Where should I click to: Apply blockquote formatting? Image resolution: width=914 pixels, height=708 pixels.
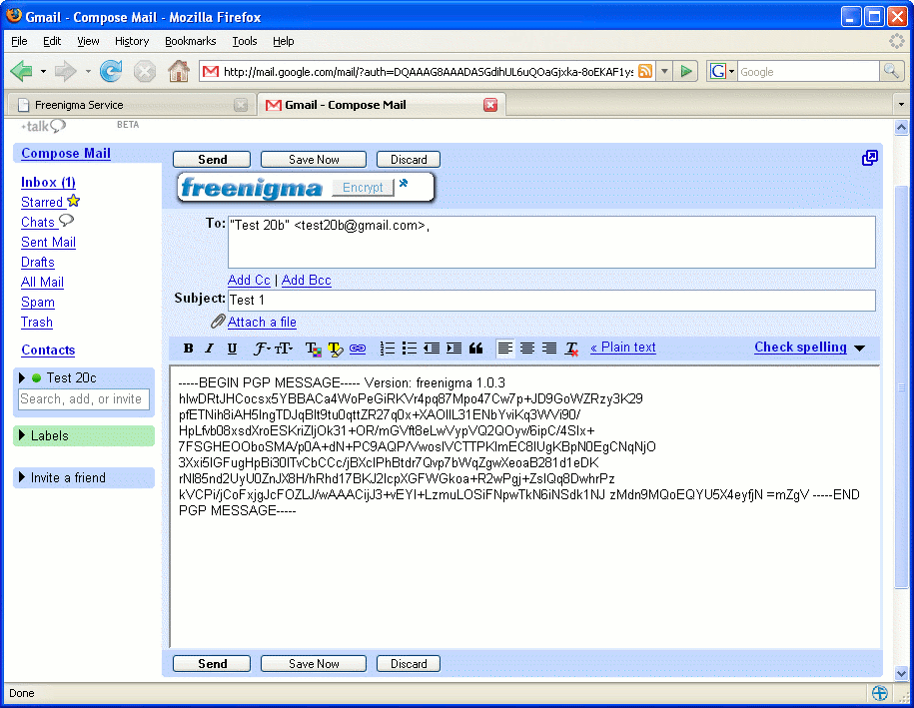pyautogui.click(x=475, y=348)
